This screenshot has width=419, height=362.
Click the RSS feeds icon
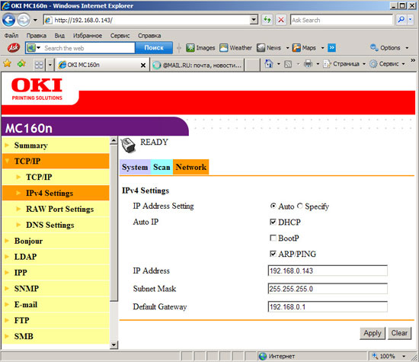pyautogui.click(x=288, y=64)
